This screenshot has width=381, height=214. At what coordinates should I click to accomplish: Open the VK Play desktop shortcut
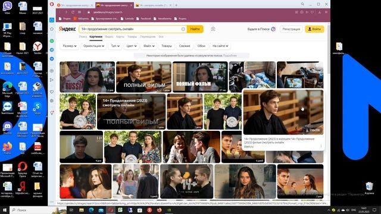click(7, 29)
